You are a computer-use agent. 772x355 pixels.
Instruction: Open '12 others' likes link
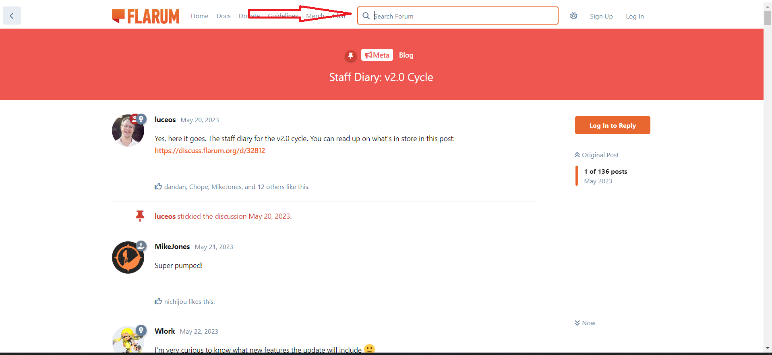271,187
